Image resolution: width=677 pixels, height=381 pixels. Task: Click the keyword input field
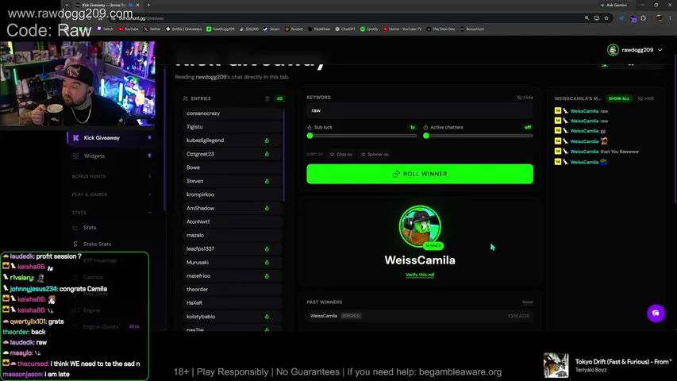(x=420, y=110)
